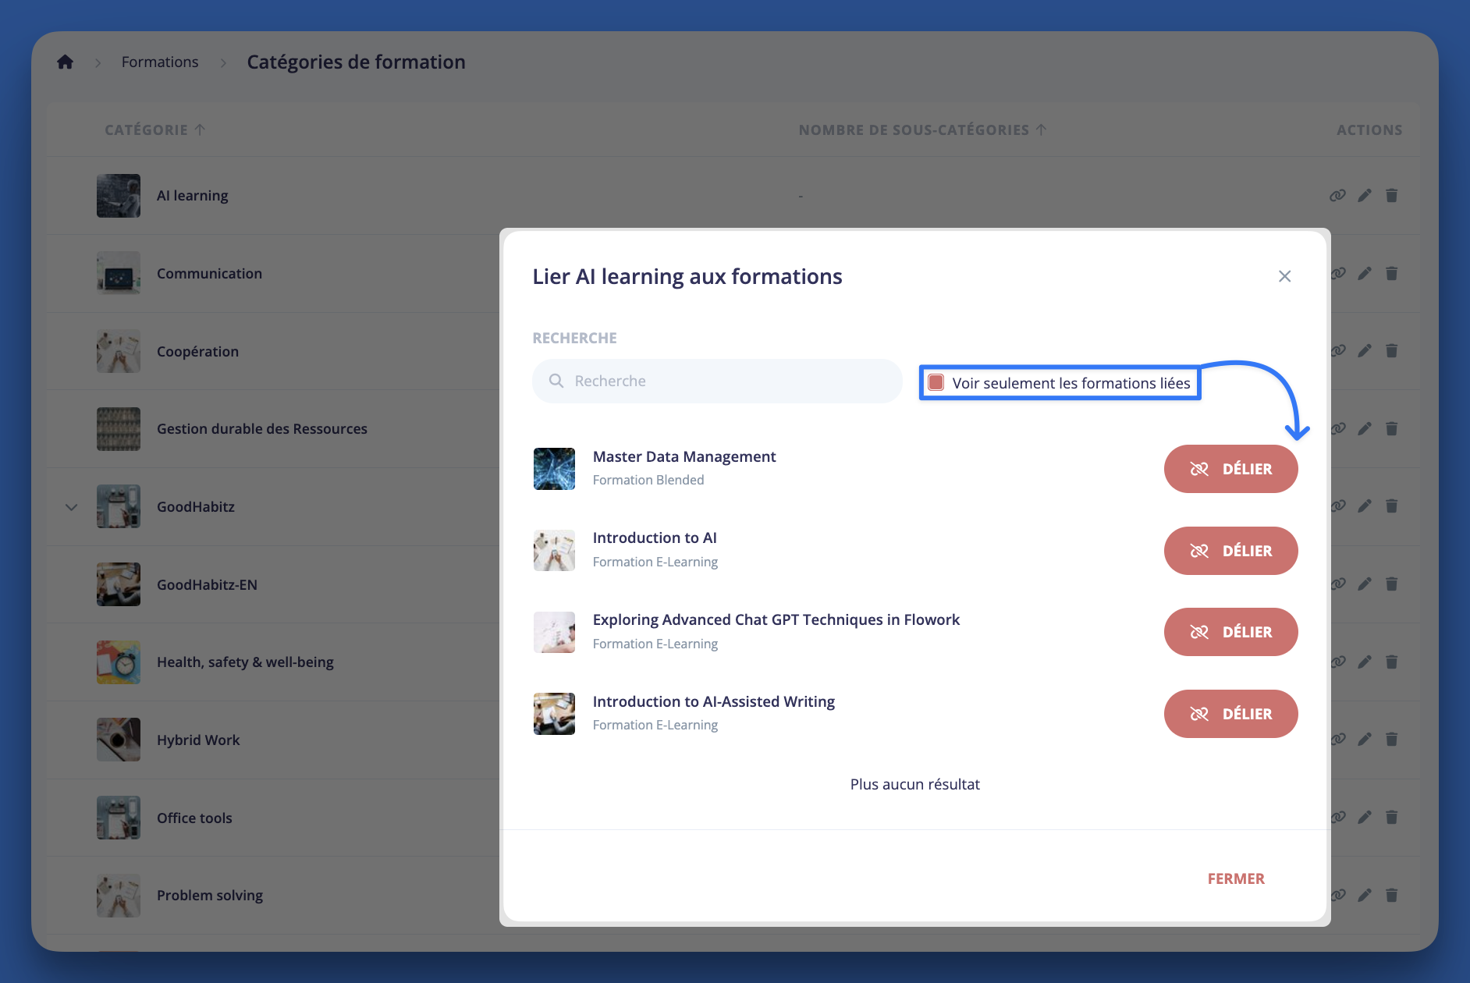The width and height of the screenshot is (1470, 983).
Task: Click Fermer to close the dialog
Action: point(1235,878)
